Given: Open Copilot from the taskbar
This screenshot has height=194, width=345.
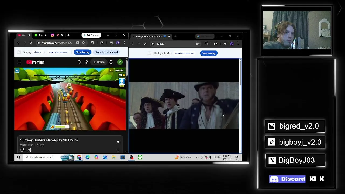Looking at the screenshot, I should 96,157.
